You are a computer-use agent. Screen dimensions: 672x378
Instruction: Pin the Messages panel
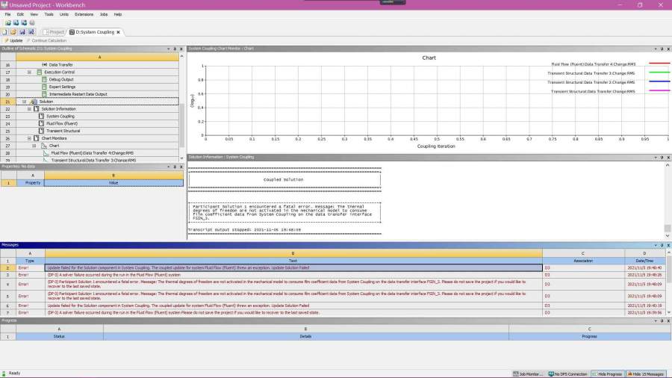point(662,244)
